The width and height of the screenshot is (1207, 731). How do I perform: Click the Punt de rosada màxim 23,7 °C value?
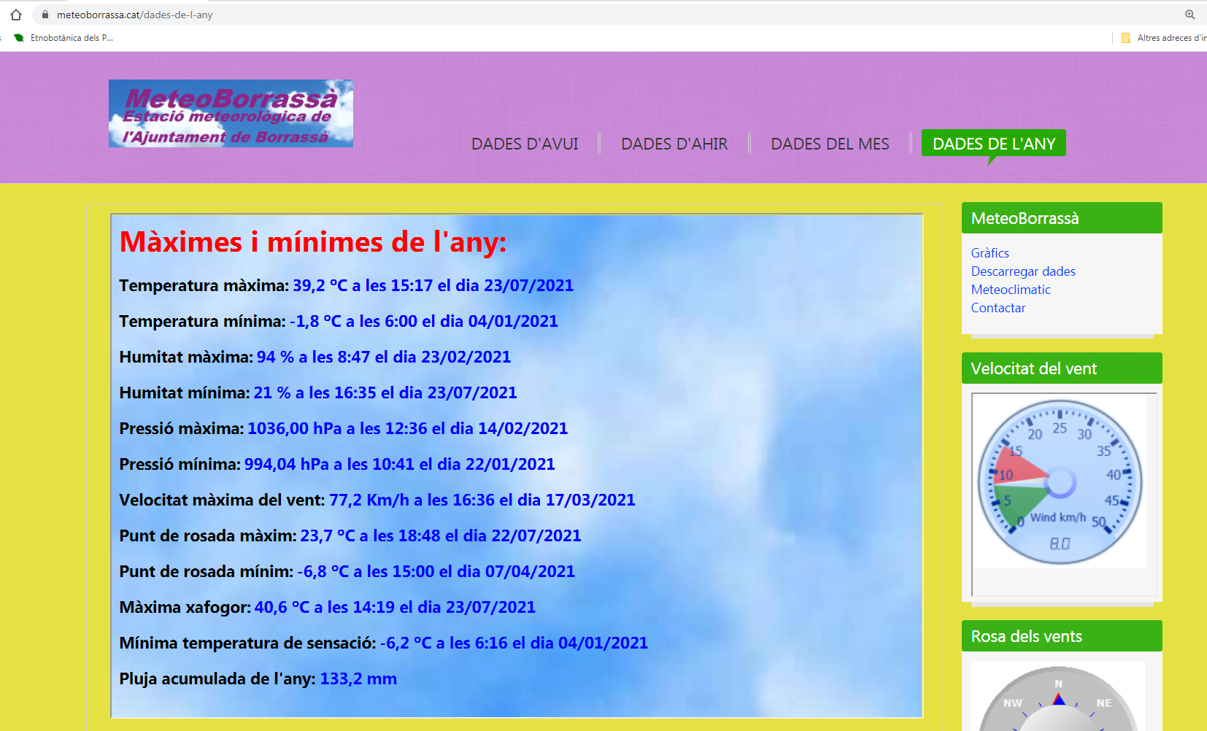[x=441, y=535]
